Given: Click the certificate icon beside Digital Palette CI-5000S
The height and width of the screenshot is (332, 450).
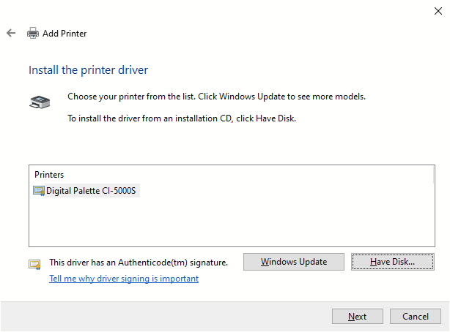Looking at the screenshot, I should click(x=39, y=191).
